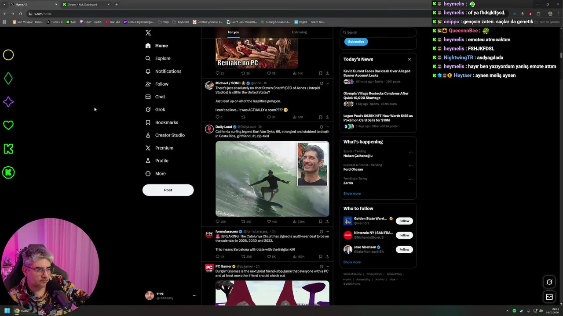This screenshot has width=563, height=316.
Task: Repost the Michael / SONII post
Action: (x=243, y=117)
